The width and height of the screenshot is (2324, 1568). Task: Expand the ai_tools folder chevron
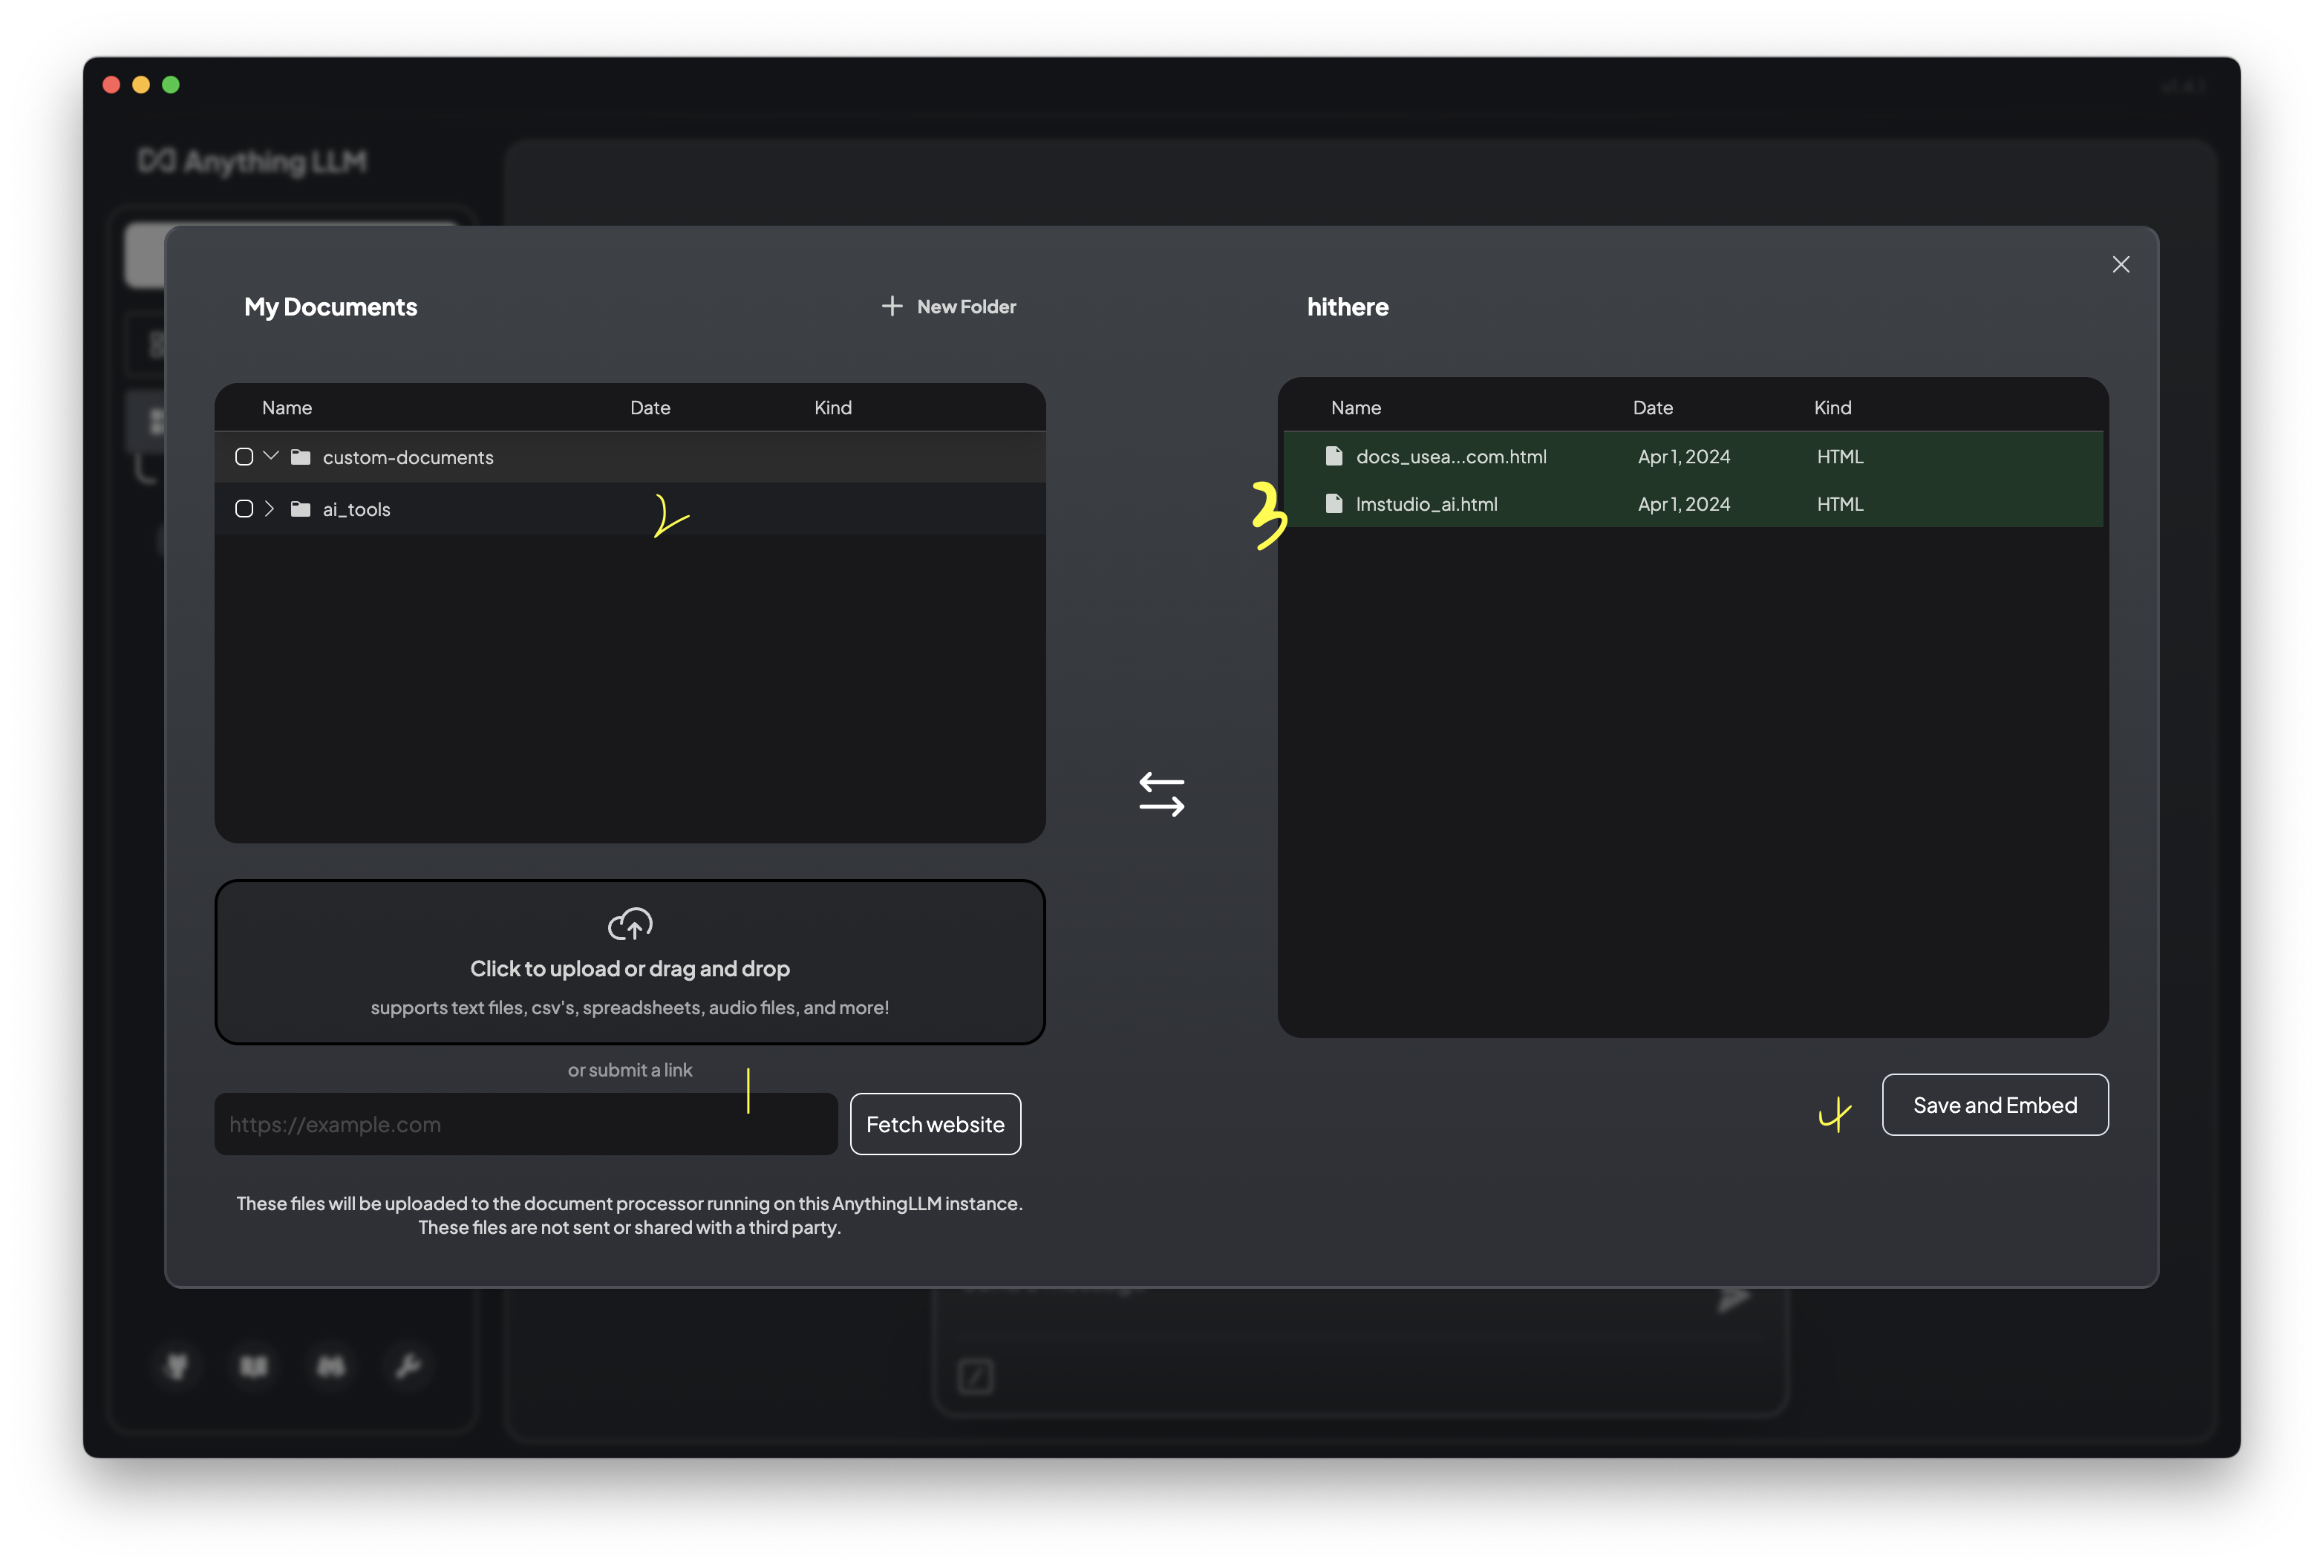tap(269, 509)
